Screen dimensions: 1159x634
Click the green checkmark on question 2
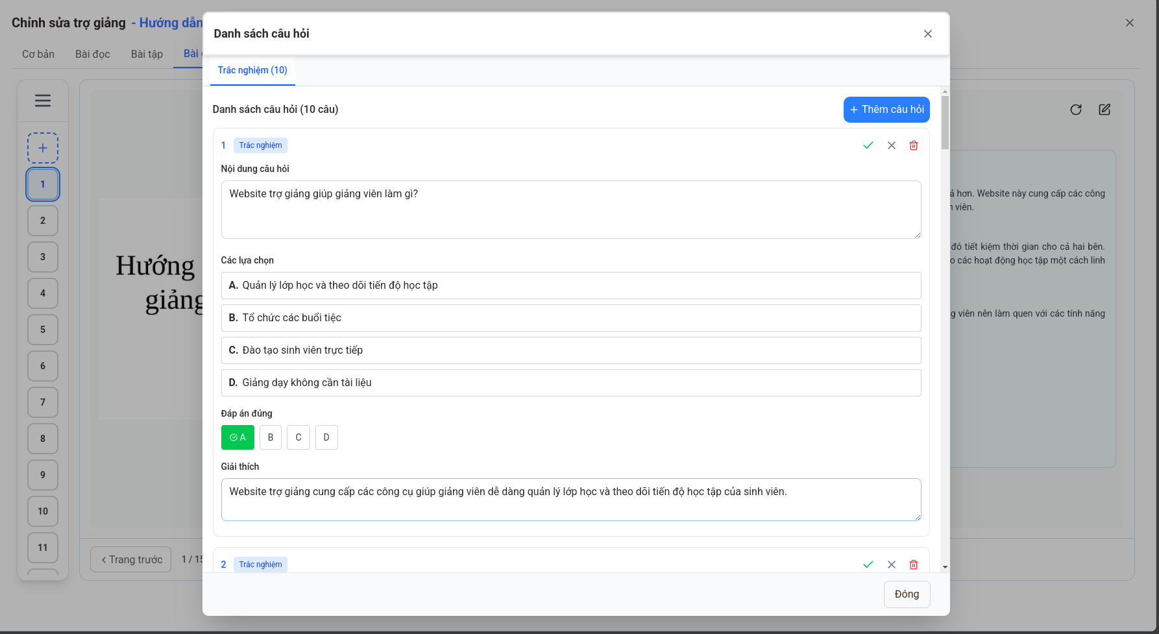click(868, 565)
